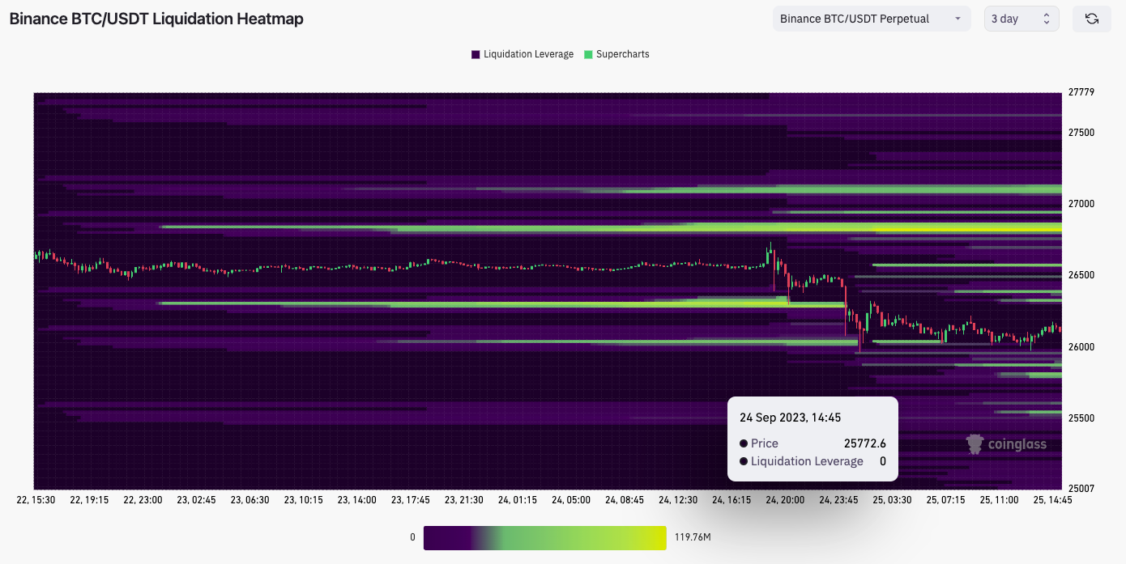Click the bright yellow heat band below 27000
Screen dimensions: 1126x564
(972, 229)
